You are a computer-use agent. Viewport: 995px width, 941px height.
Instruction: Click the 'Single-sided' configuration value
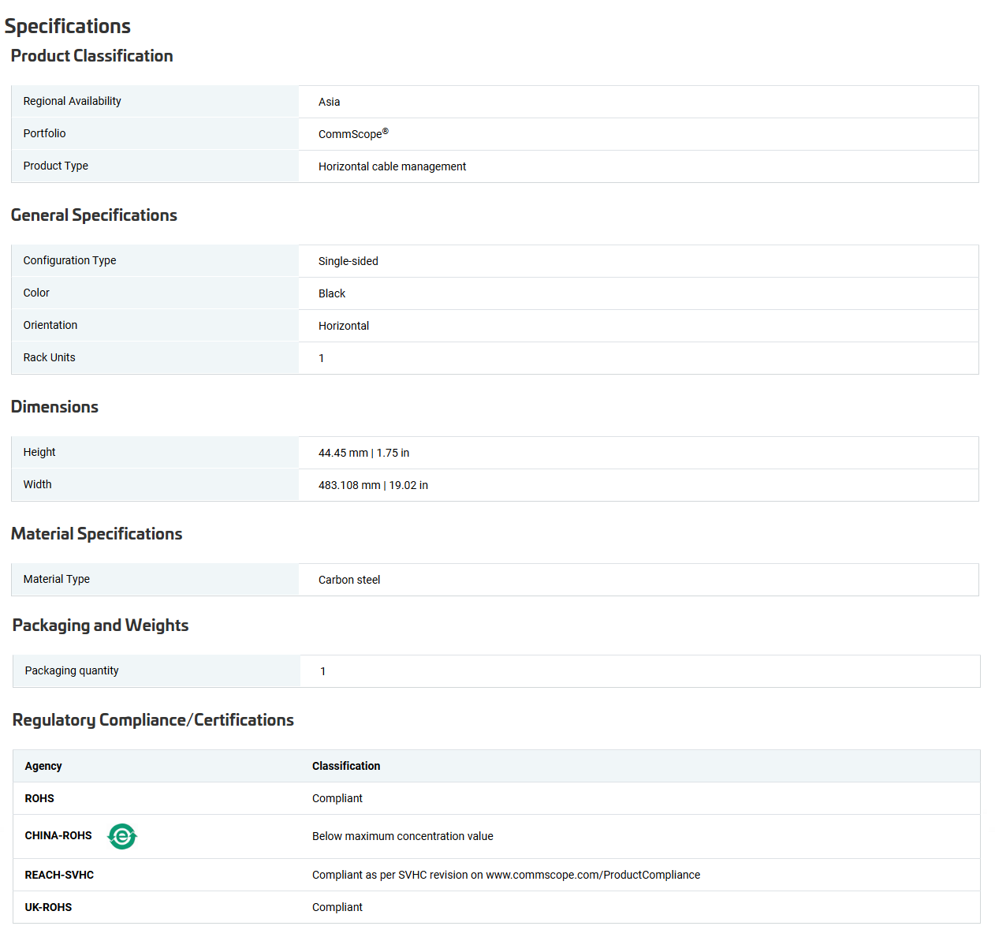(348, 261)
